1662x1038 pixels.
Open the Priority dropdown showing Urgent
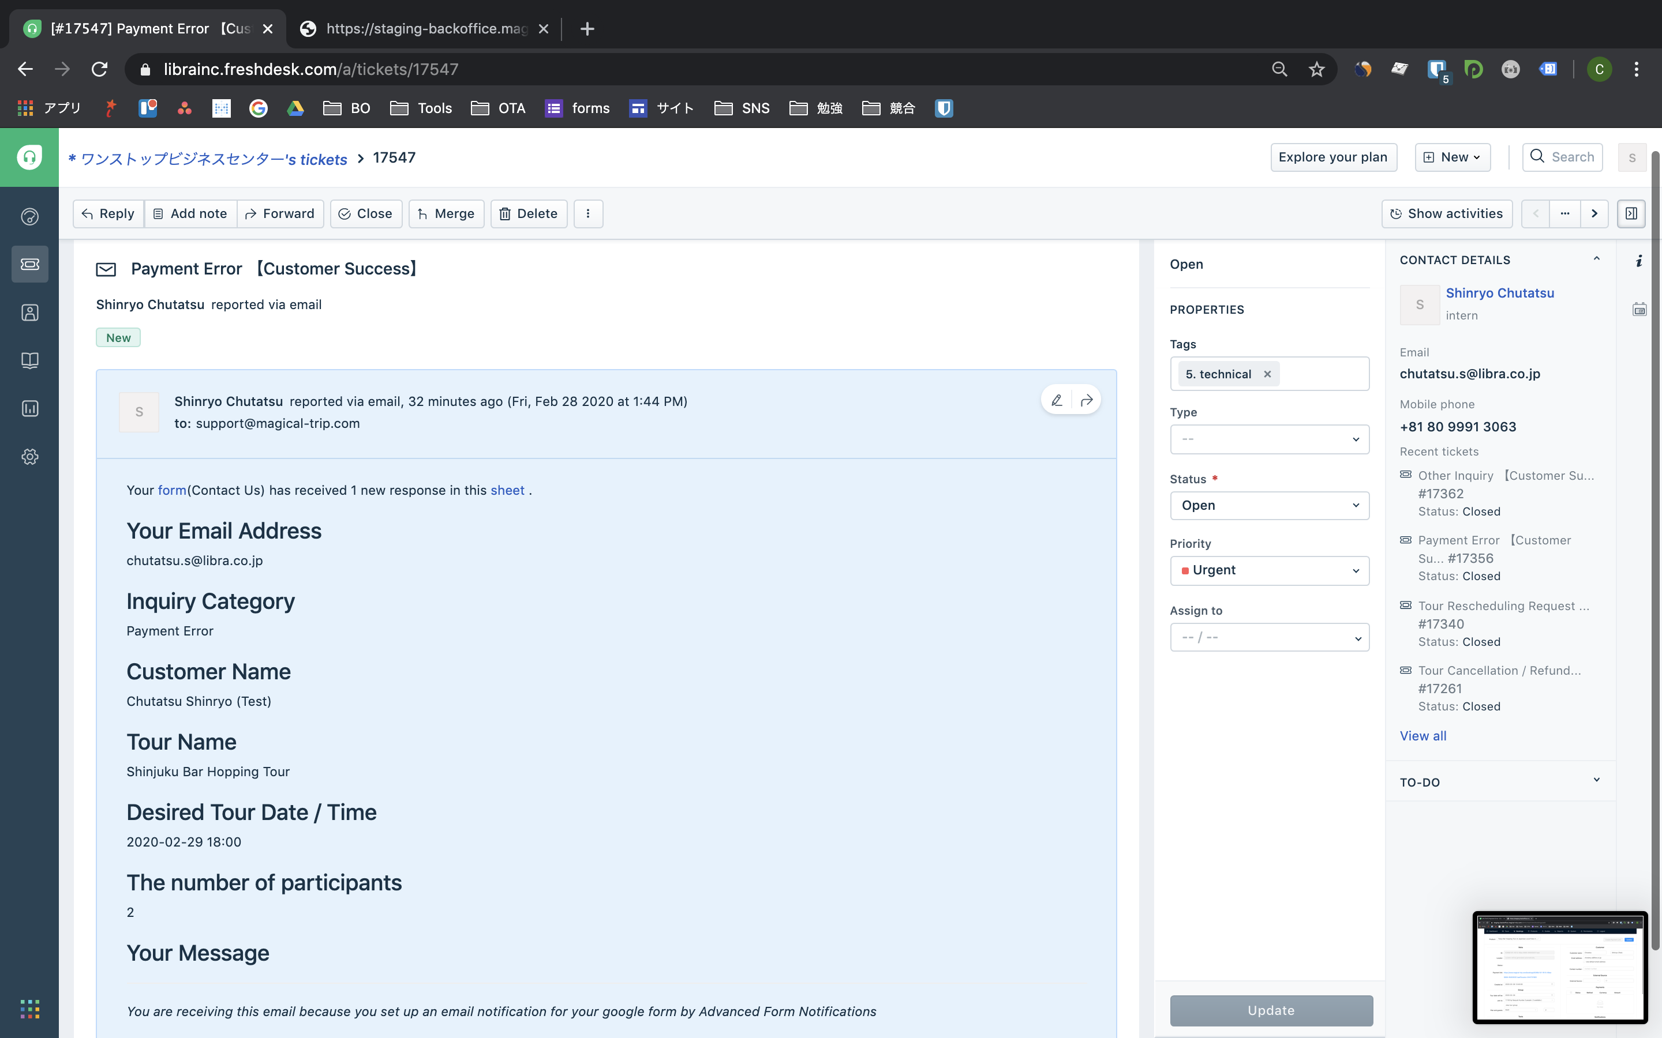coord(1269,570)
